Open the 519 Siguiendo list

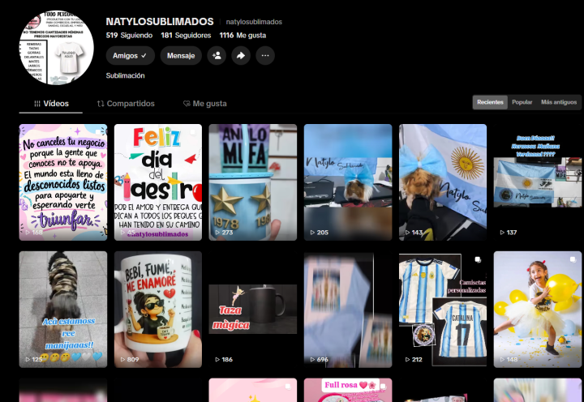[129, 36]
